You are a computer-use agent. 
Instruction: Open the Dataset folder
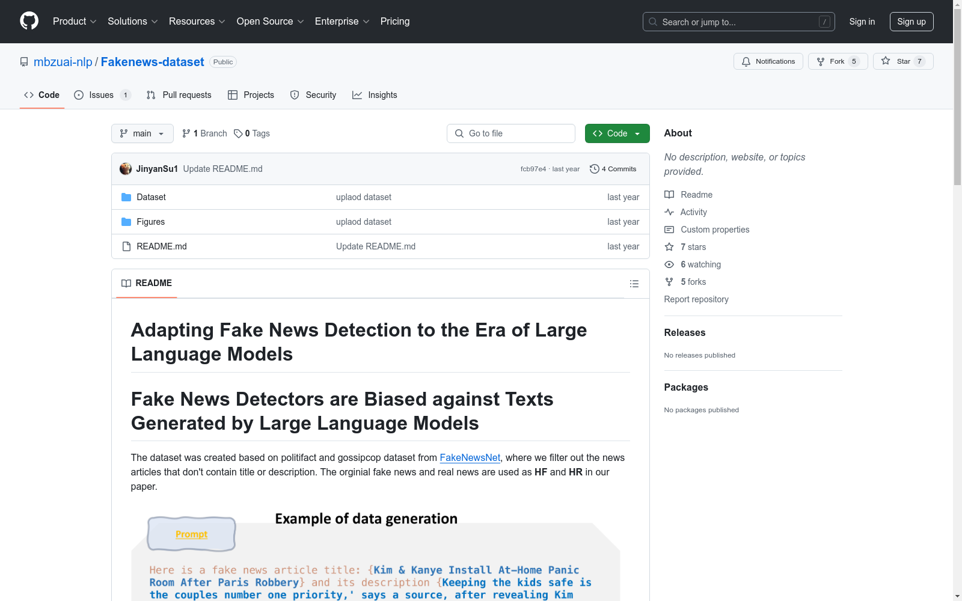pos(151,197)
